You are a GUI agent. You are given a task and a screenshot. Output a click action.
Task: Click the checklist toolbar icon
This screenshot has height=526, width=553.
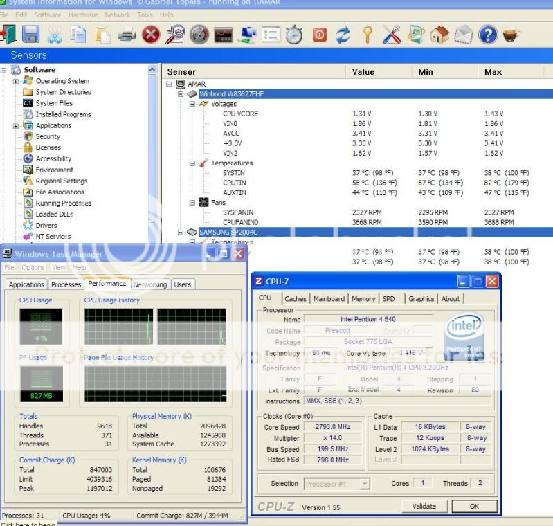pos(271,35)
